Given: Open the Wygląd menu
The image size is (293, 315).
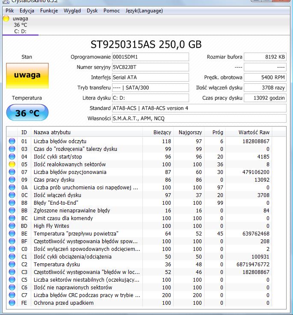Looking at the screenshot, I should tap(72, 11).
